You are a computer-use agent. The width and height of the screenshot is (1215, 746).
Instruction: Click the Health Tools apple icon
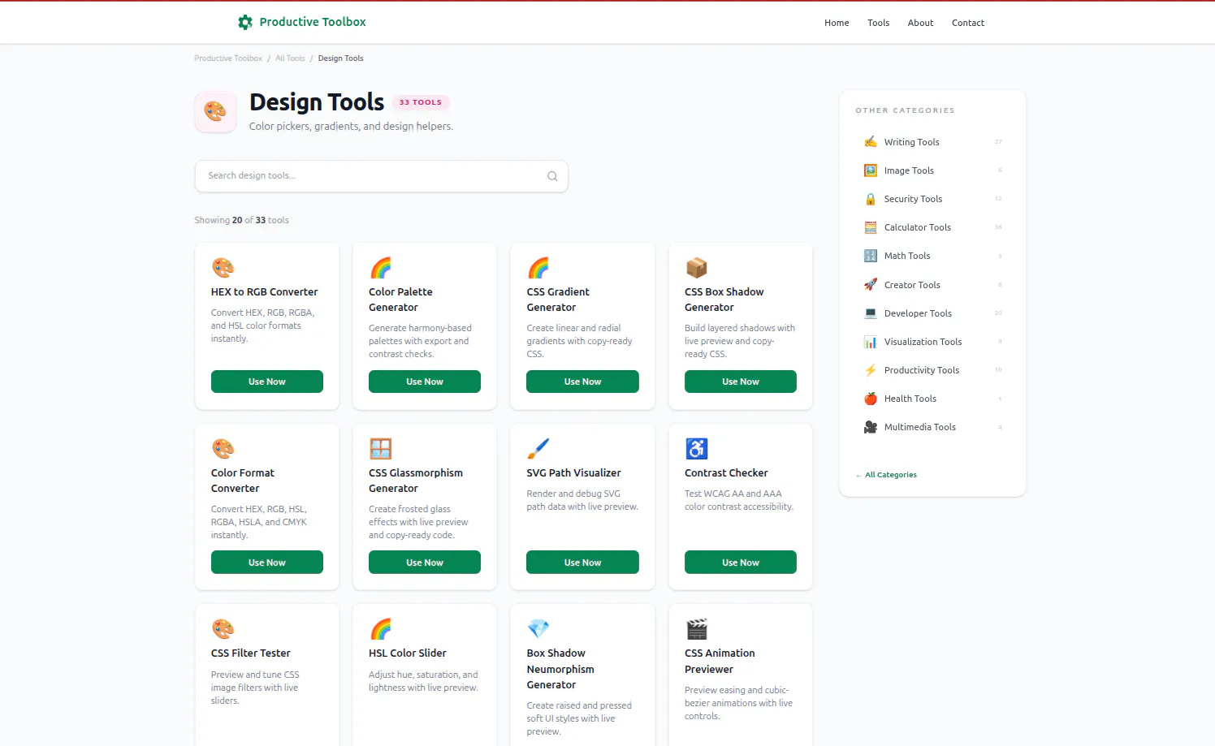click(x=871, y=399)
